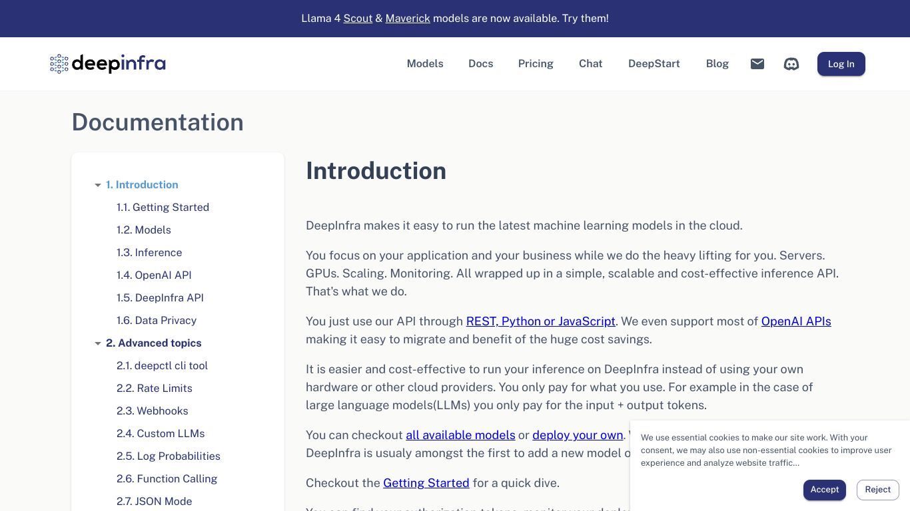Screen dimensions: 910x511
Task: Accept cookies in the consent popup
Action: pyautogui.click(x=825, y=490)
